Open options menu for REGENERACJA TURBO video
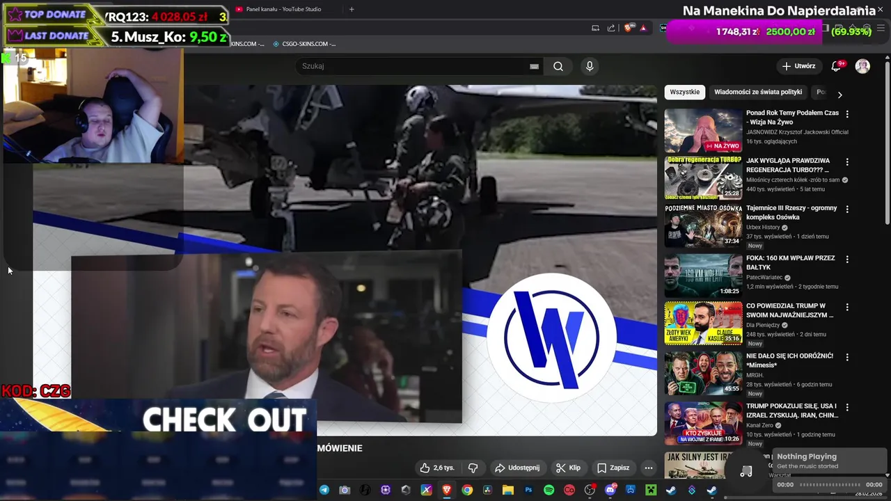This screenshot has width=891, height=501. coord(847,161)
